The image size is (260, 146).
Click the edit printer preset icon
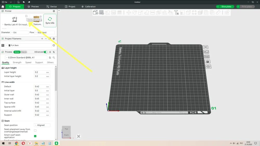pyautogui.click(x=26, y=16)
